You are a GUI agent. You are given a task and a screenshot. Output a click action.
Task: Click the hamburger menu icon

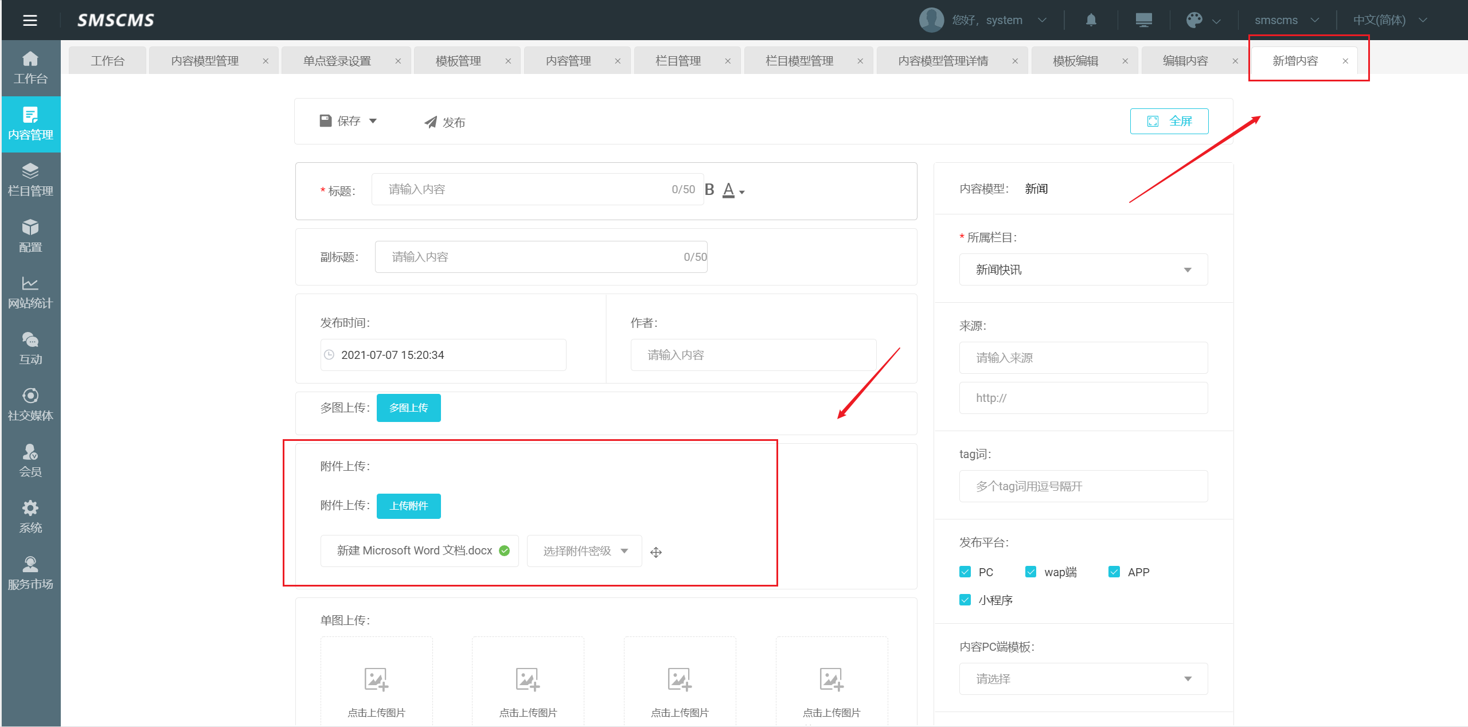30,21
